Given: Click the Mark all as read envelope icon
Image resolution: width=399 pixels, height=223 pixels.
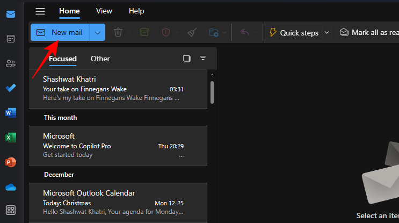Looking at the screenshot, I should [x=344, y=32].
